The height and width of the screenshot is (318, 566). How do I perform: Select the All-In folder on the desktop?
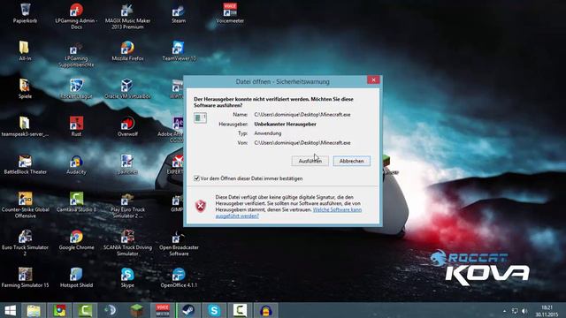click(x=25, y=51)
